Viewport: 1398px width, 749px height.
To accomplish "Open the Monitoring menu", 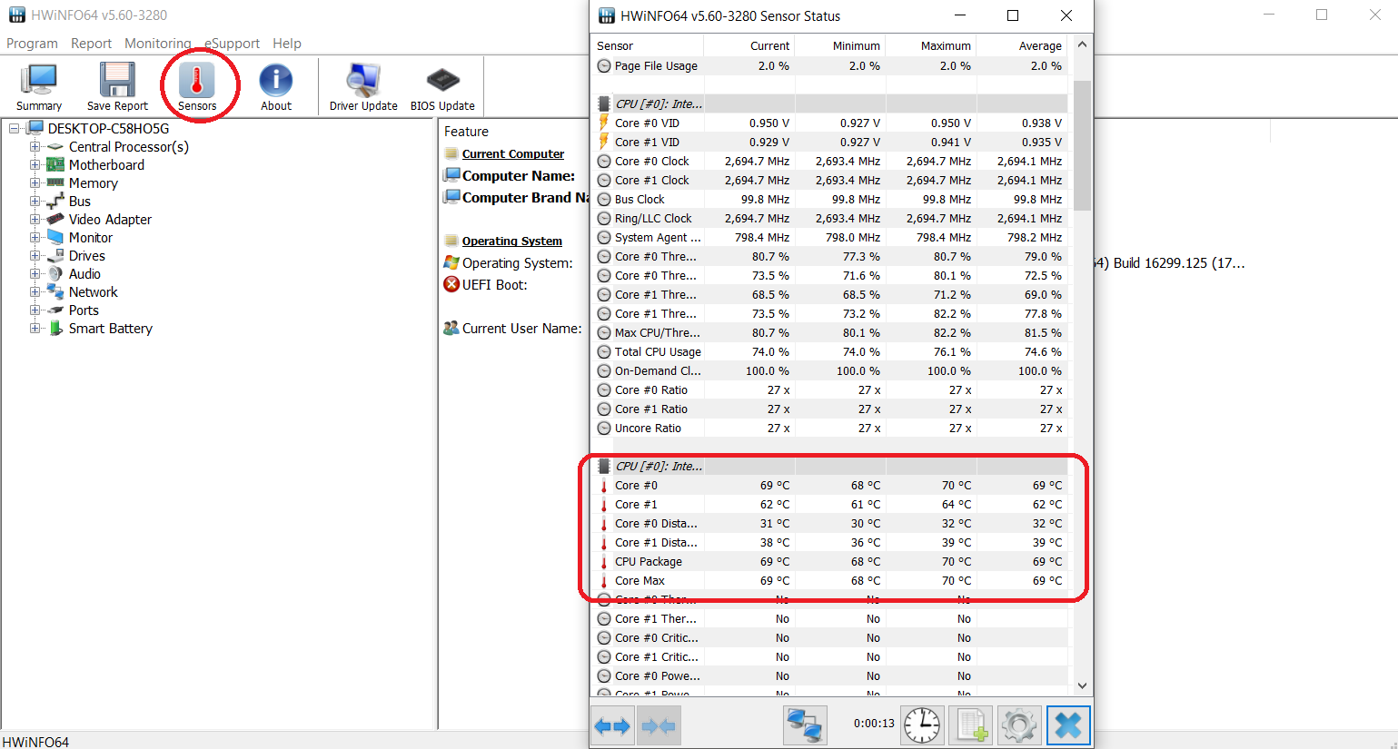I will 157,44.
